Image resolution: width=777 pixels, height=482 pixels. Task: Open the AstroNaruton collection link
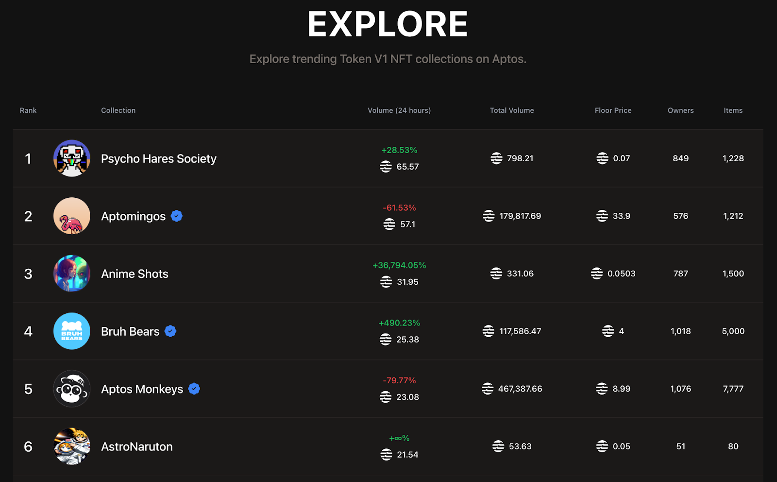137,447
